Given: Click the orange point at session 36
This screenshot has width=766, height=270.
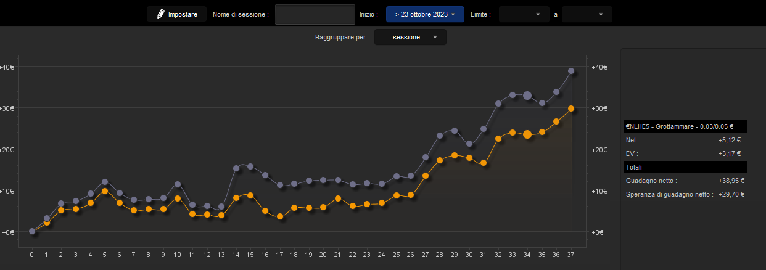Looking at the screenshot, I should tap(556, 121).
